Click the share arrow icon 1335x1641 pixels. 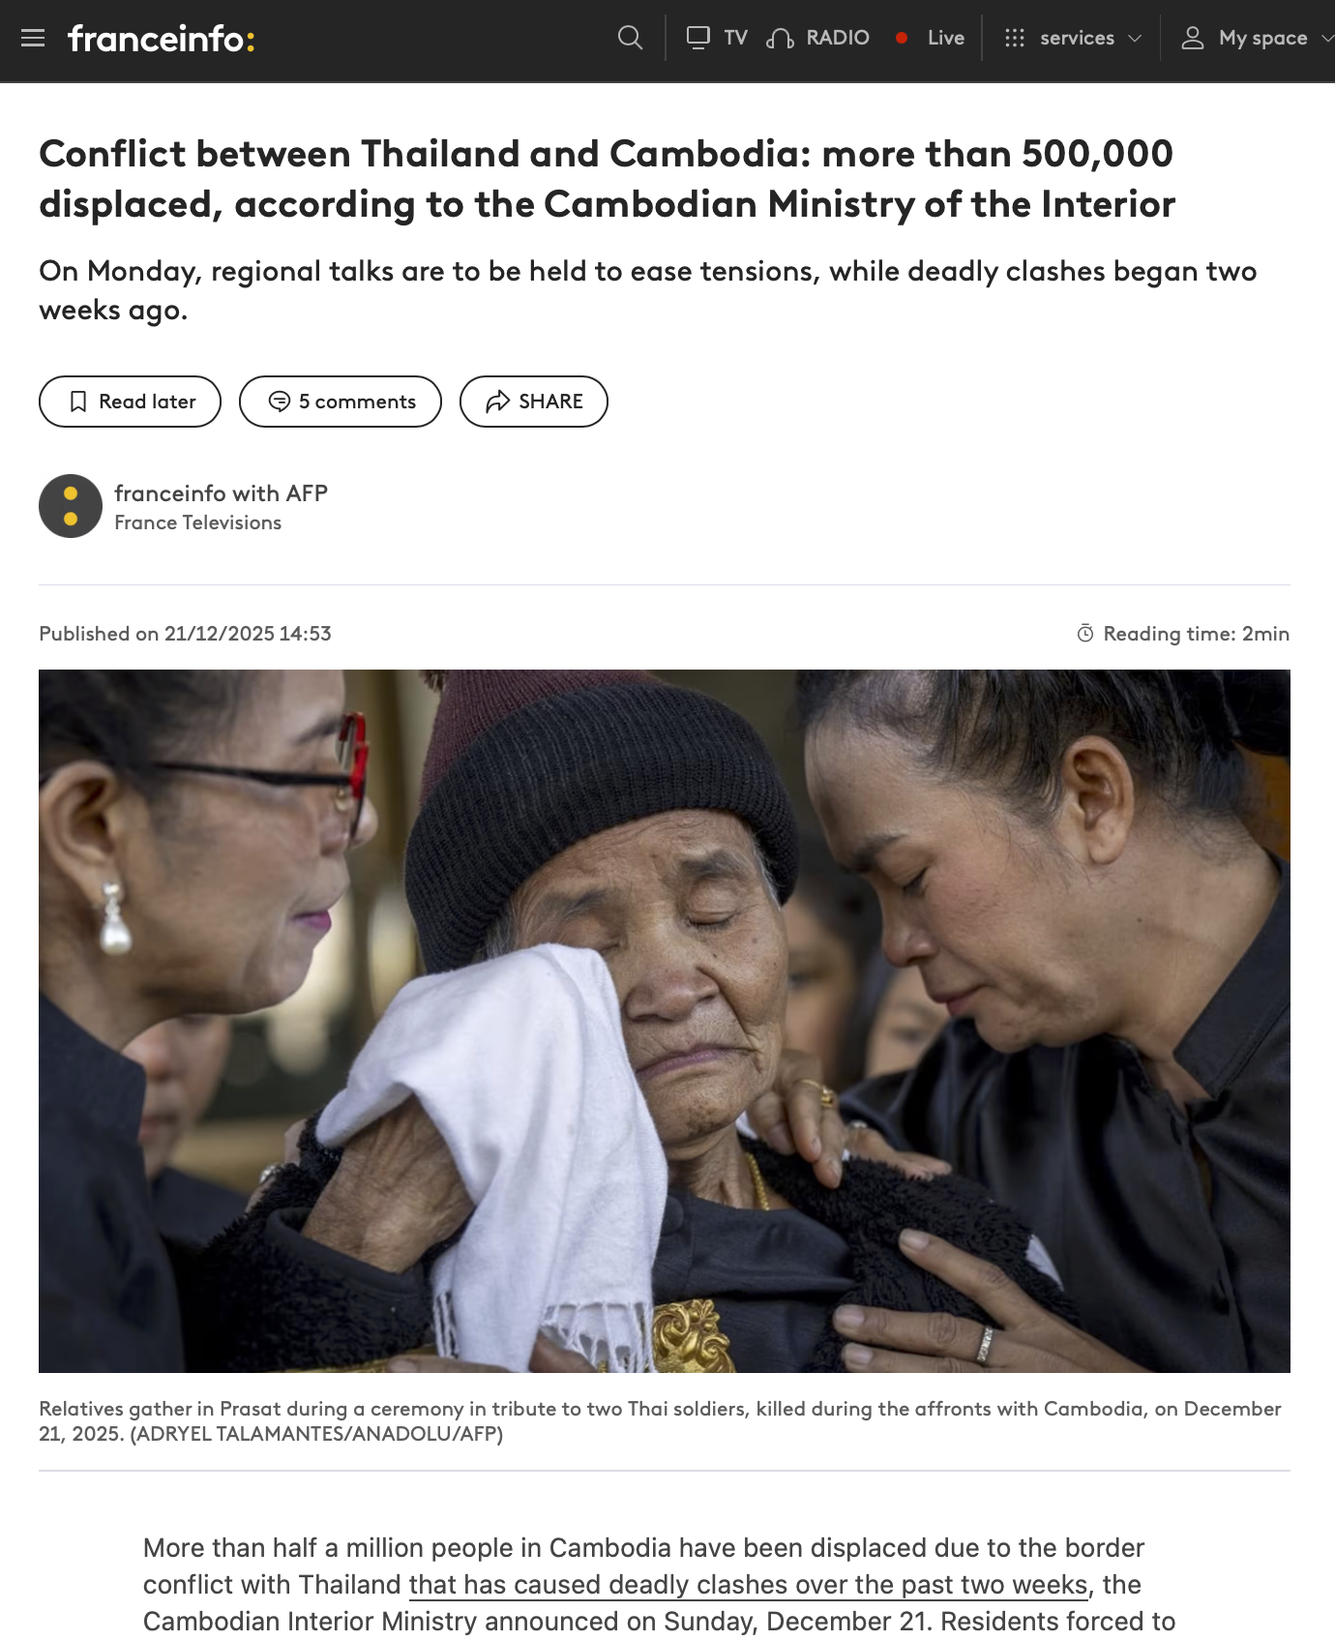(x=497, y=402)
